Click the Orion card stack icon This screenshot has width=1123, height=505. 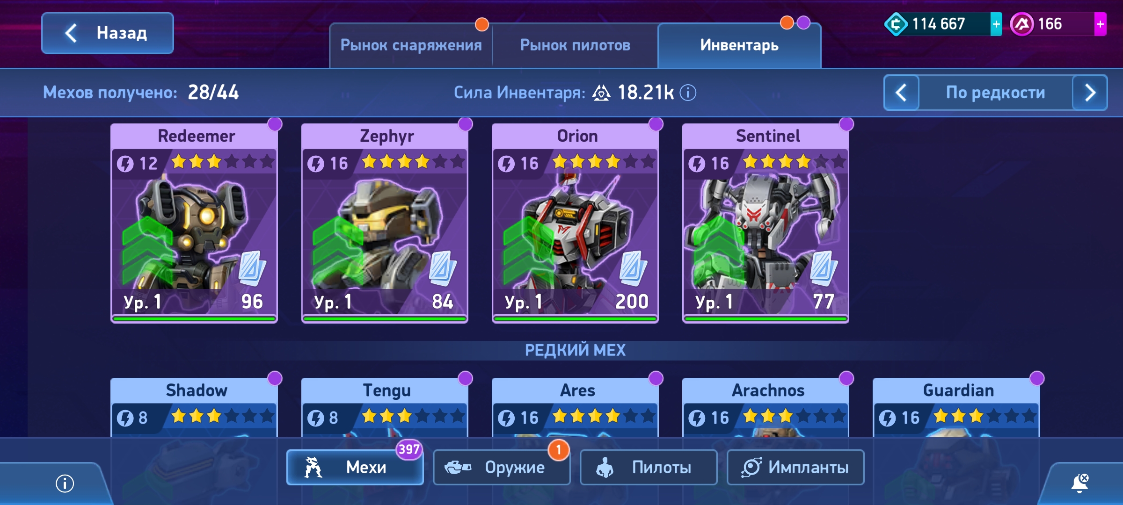click(x=633, y=268)
